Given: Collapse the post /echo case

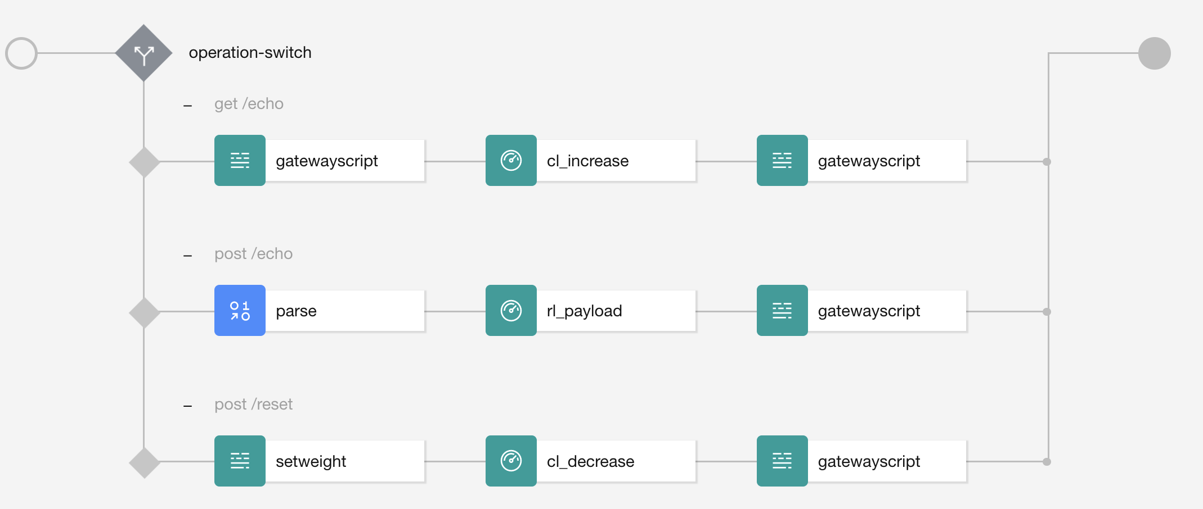Looking at the screenshot, I should point(188,255).
